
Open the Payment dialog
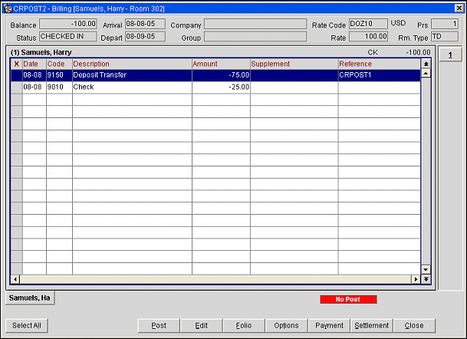coord(330,325)
